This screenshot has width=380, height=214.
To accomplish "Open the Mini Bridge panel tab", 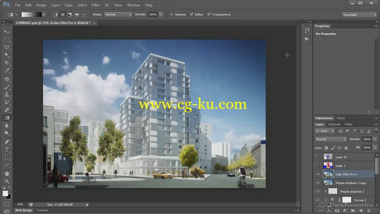I will 23,210.
